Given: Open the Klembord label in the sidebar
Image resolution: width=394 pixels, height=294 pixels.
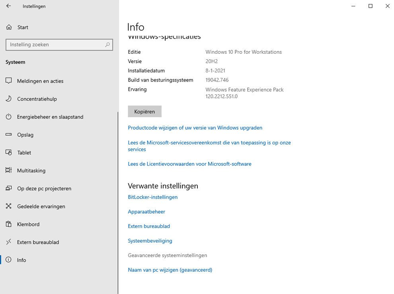Looking at the screenshot, I should tap(28, 224).
